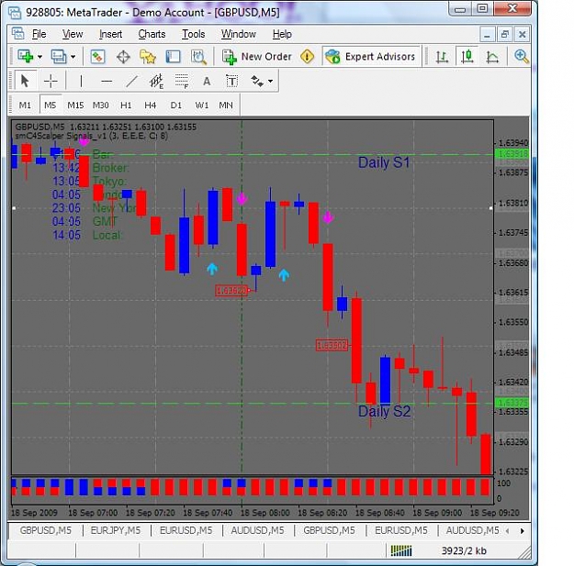Click the Profiles icon
Viewport: 574px width, 566px height.
tap(59, 57)
